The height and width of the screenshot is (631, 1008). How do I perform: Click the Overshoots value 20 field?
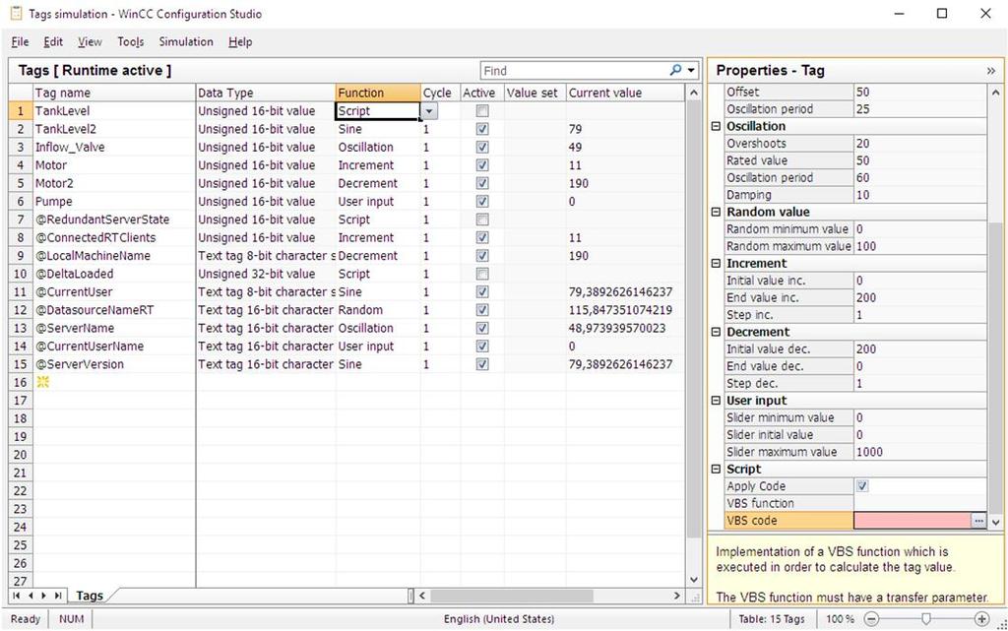point(920,144)
